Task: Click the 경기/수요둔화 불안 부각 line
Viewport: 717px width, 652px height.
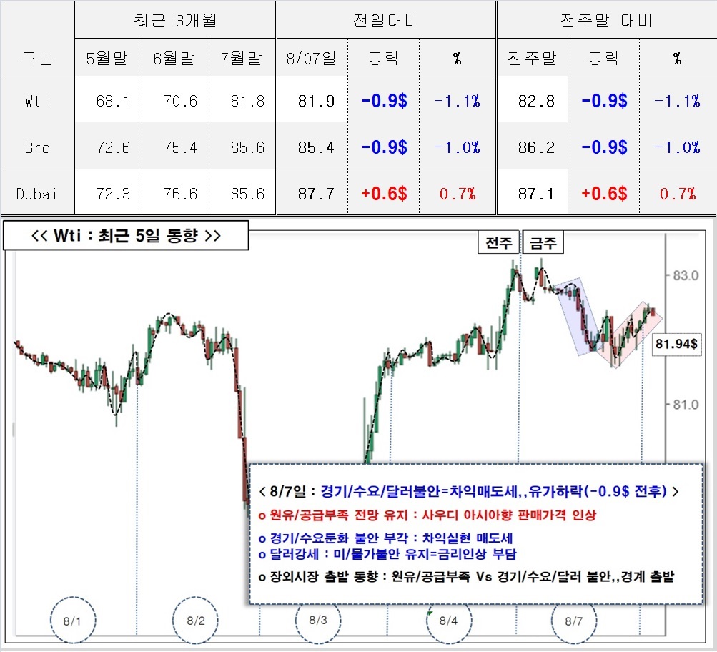Action: pos(385,538)
